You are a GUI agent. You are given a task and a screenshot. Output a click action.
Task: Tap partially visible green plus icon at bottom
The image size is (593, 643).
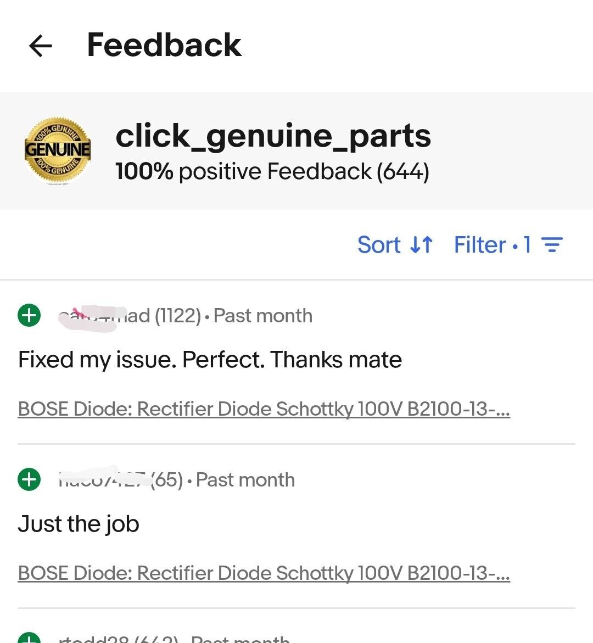coord(29,638)
